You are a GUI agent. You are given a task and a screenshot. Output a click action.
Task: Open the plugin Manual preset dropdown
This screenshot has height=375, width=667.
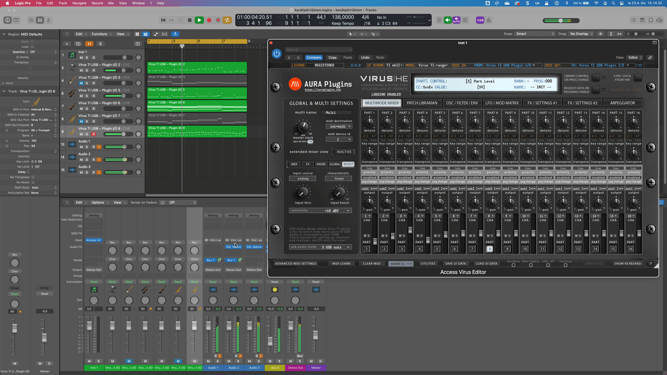(319, 49)
